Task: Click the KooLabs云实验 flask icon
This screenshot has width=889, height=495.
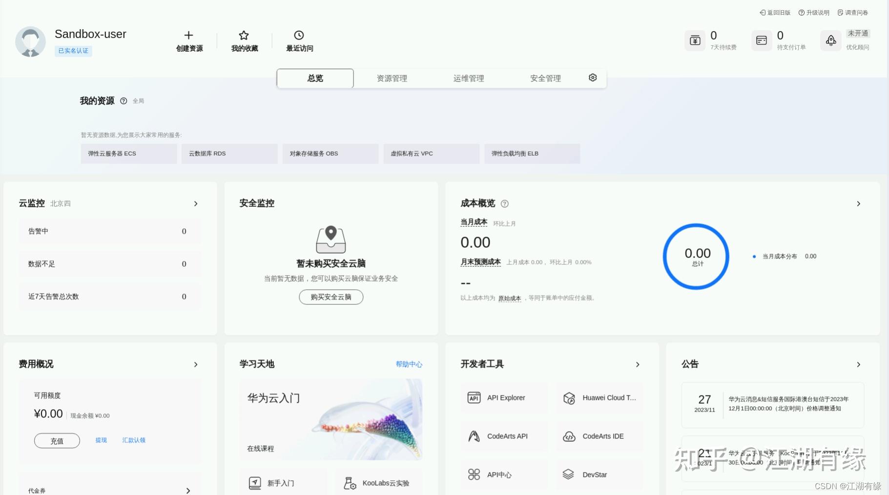Action: pyautogui.click(x=350, y=482)
